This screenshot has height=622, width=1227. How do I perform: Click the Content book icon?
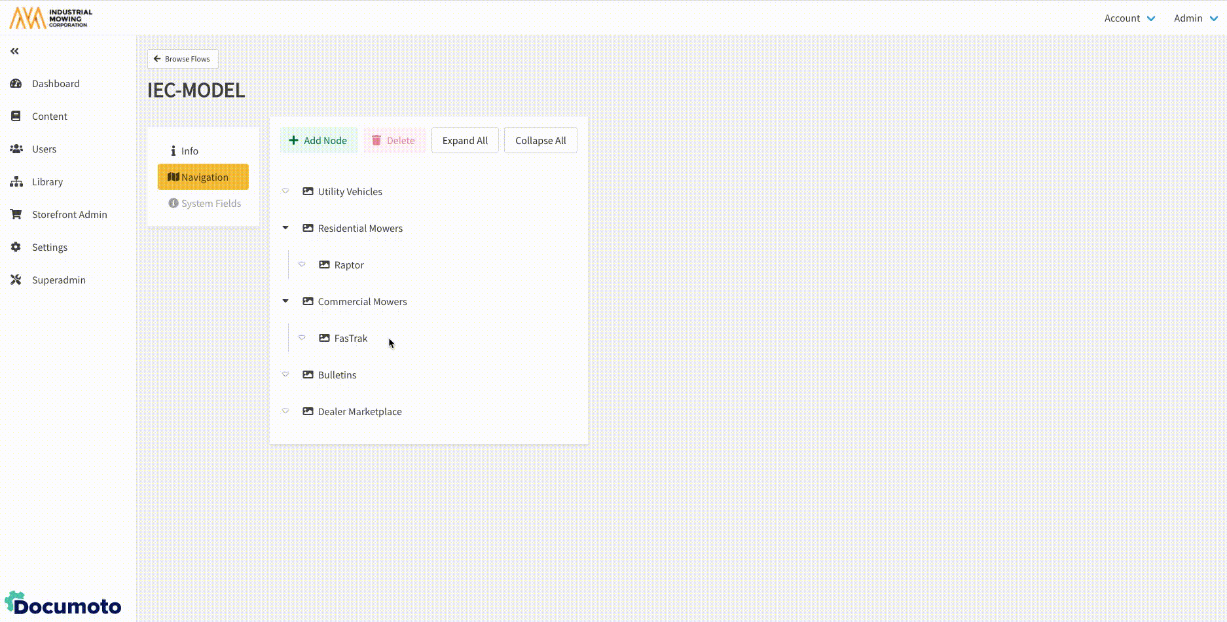(x=16, y=117)
